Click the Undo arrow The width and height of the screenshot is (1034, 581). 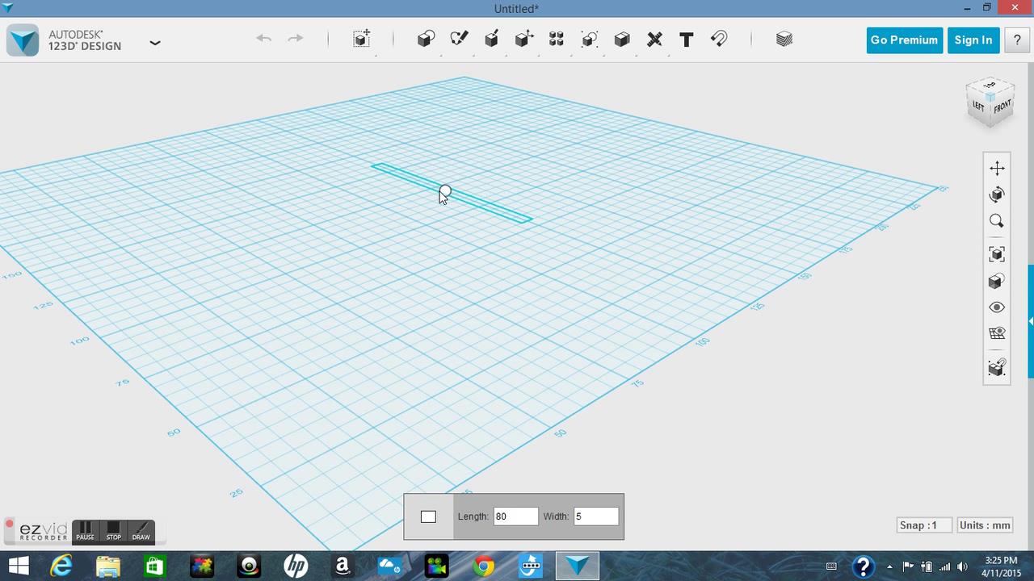coord(263,39)
